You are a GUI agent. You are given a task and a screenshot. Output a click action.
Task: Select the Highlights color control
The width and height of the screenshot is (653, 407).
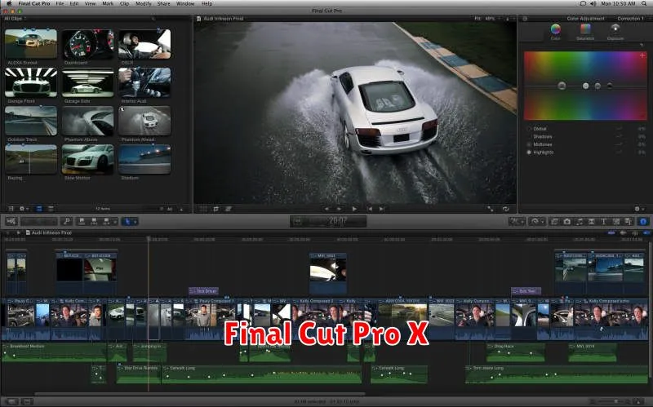tap(543, 153)
